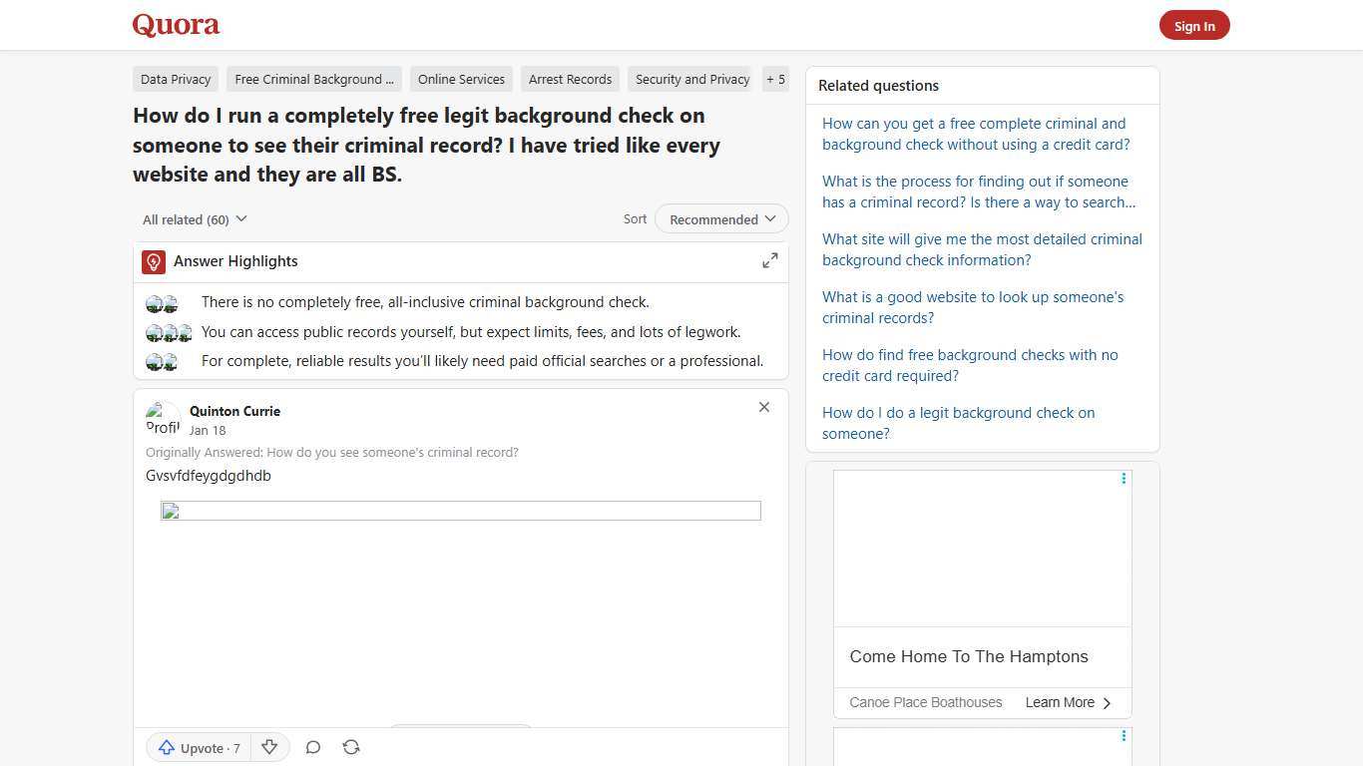This screenshot has width=1363, height=766.
Task: Open the Answer Highlights expanded view
Action: point(769,260)
